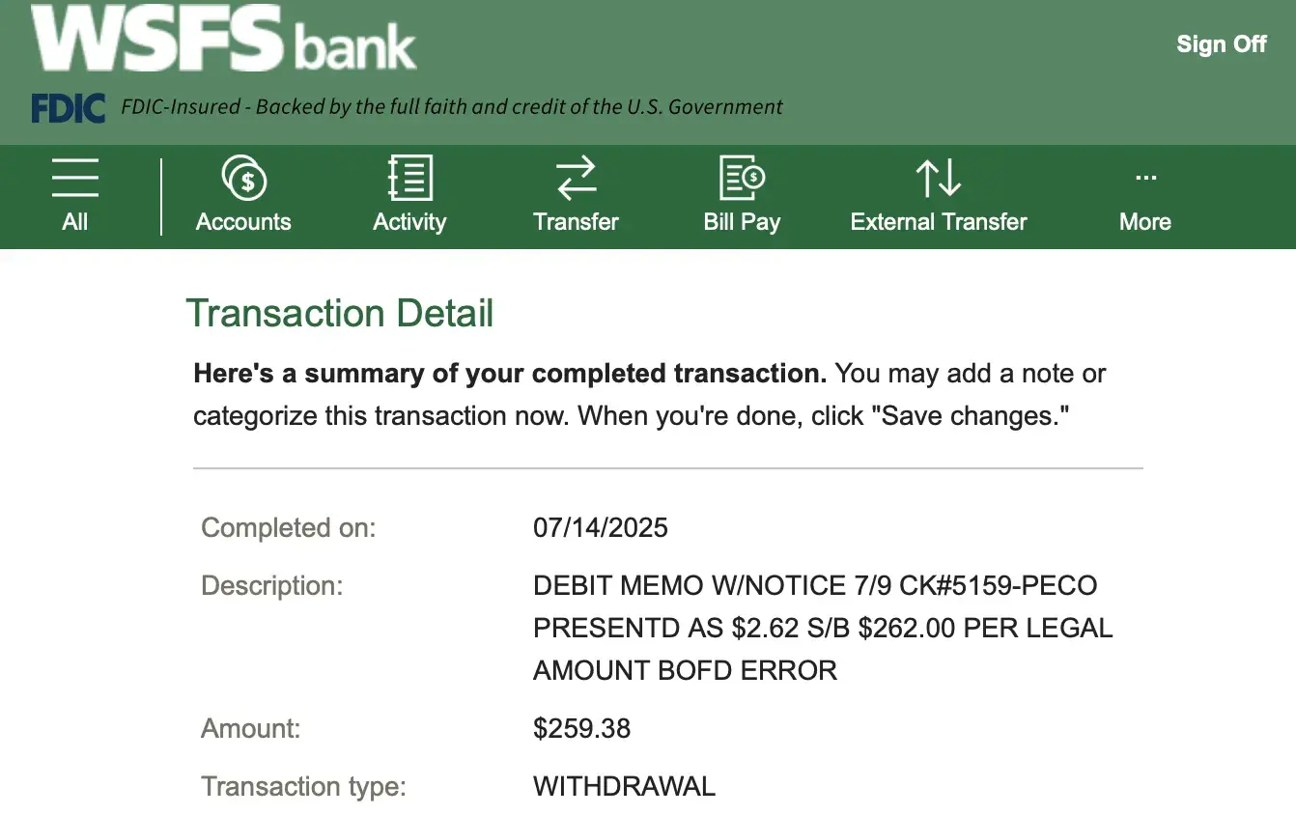Open the Accounts menu label
The image size is (1296, 815).
point(243,222)
